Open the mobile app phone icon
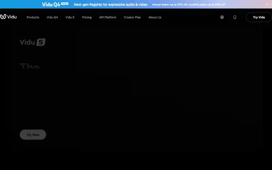The image size is (272, 170). pos(235,17)
